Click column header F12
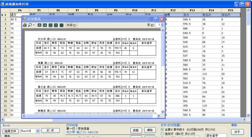This screenshot has width=252, height=137. tap(173, 10)
